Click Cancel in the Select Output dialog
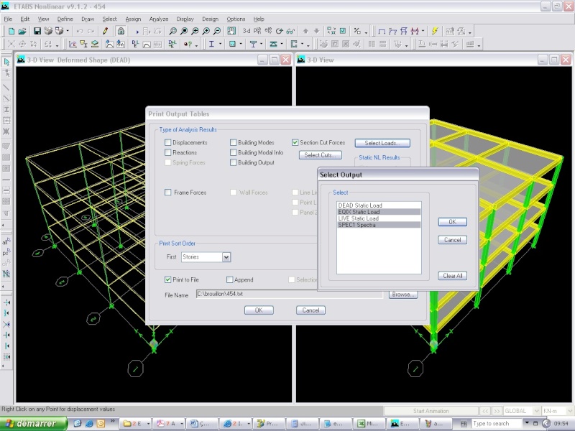The height and width of the screenshot is (431, 575). point(452,240)
